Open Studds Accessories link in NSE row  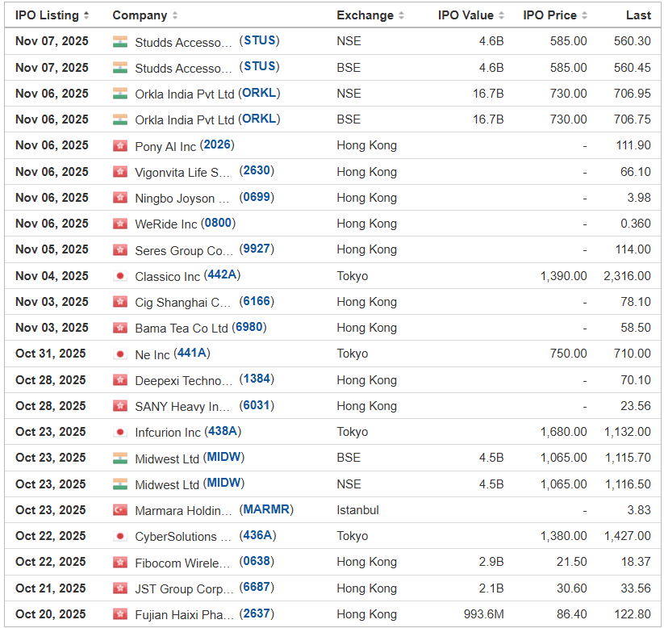tap(183, 42)
